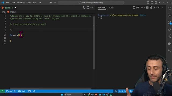Open the Explorer view in the activity bar

(x=170, y=9)
